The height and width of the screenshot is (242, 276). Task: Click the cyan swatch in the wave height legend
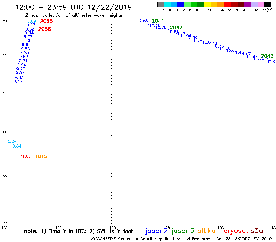coord(167,4)
